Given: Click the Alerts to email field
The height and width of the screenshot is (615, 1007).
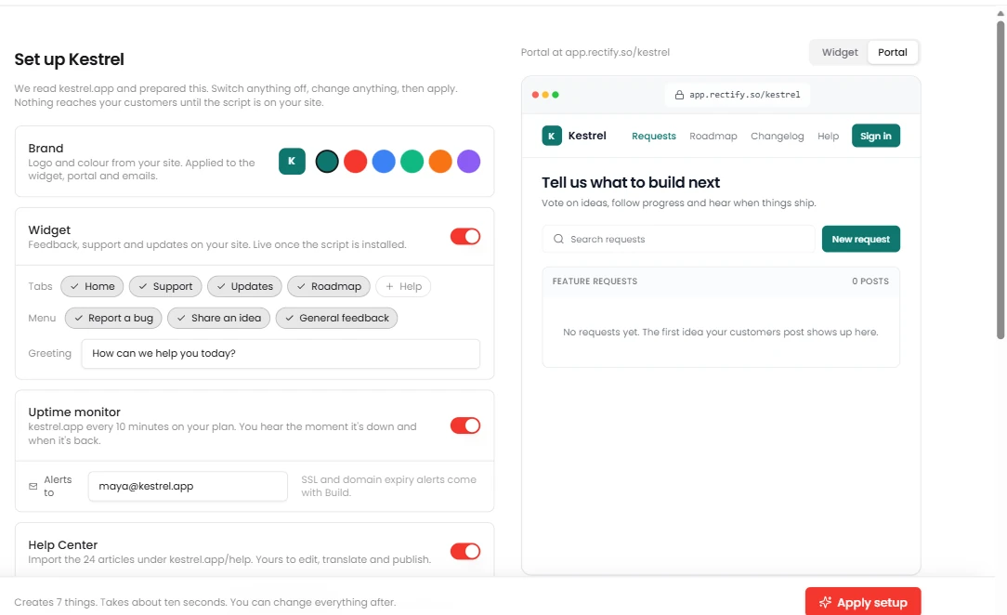Looking at the screenshot, I should (188, 487).
